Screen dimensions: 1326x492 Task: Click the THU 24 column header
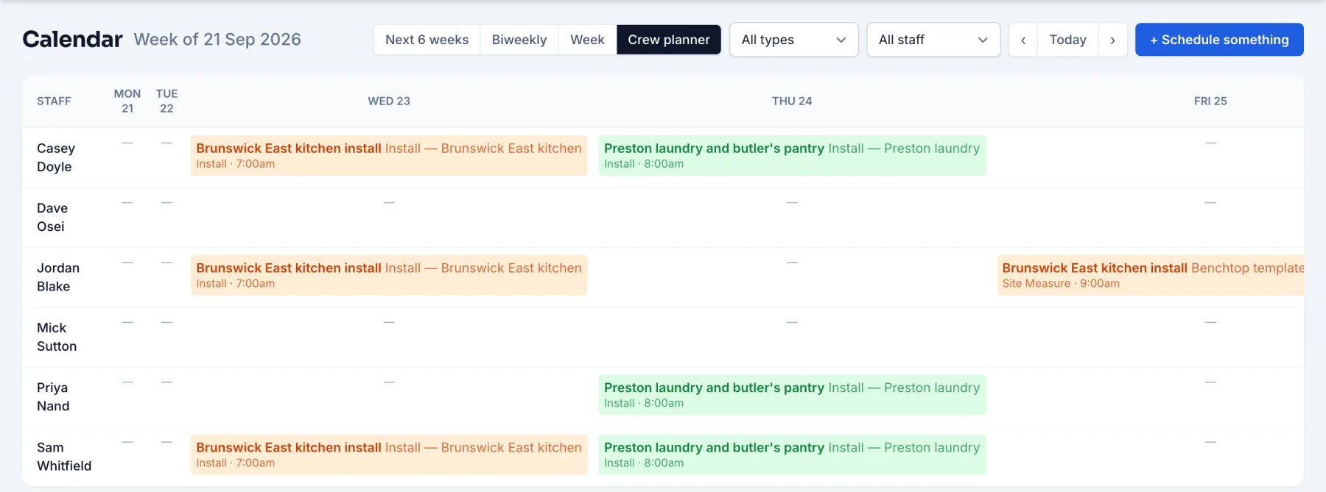point(792,101)
